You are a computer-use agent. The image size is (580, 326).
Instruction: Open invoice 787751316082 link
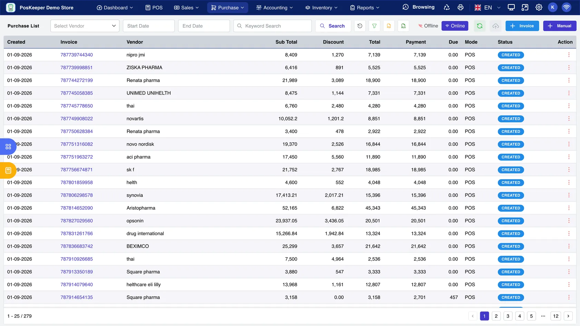click(x=77, y=144)
